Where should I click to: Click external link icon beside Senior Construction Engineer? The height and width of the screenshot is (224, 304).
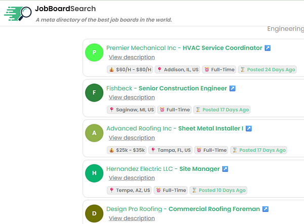pos(233,88)
